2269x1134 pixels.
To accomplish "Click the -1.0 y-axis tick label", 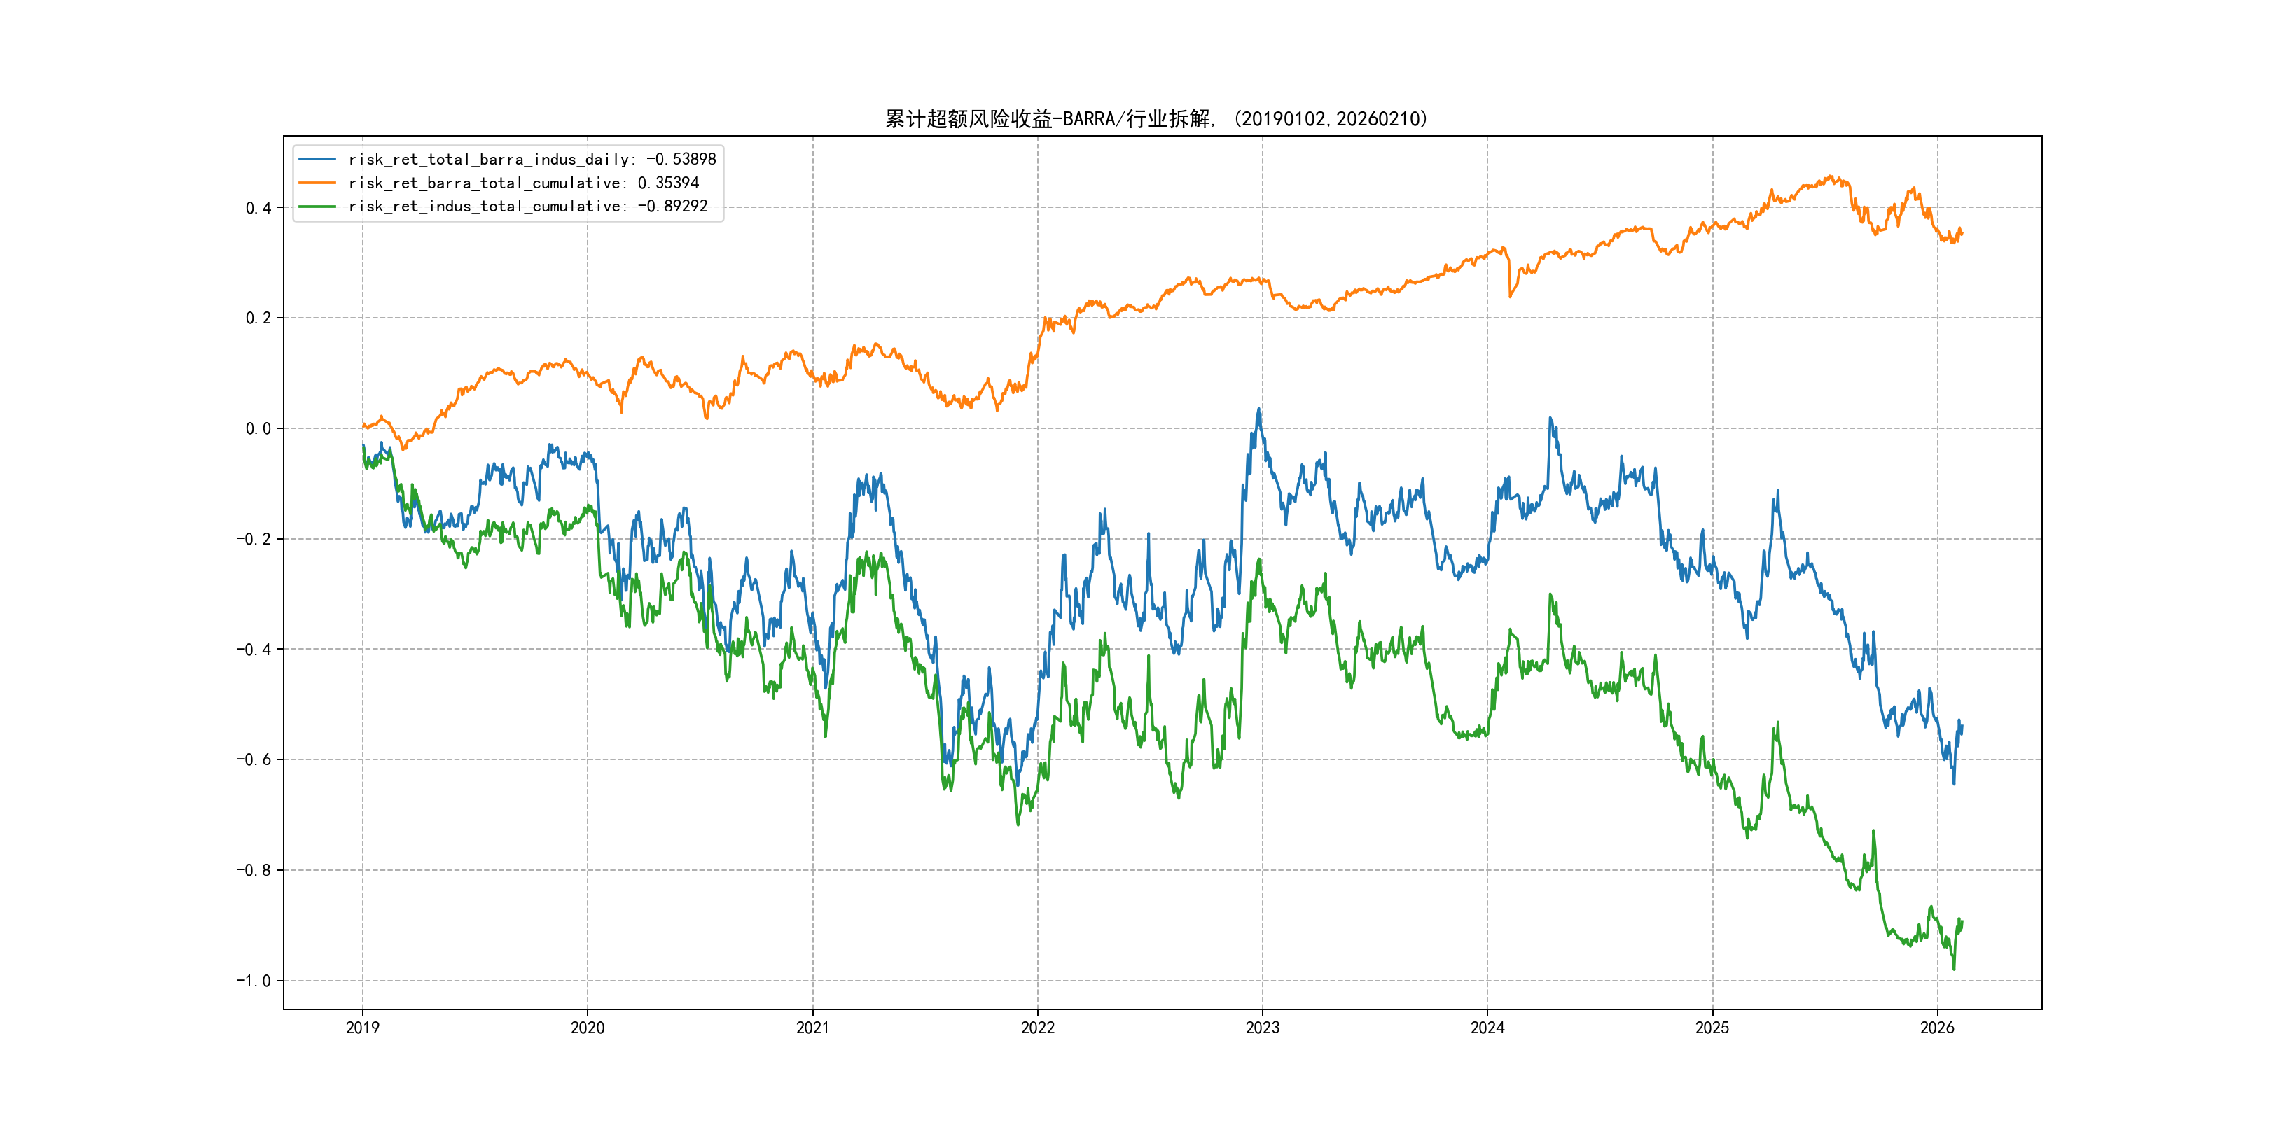I will 253,981.
